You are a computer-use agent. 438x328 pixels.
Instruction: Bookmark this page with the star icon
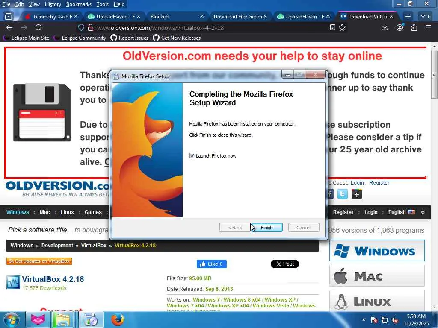342,27
